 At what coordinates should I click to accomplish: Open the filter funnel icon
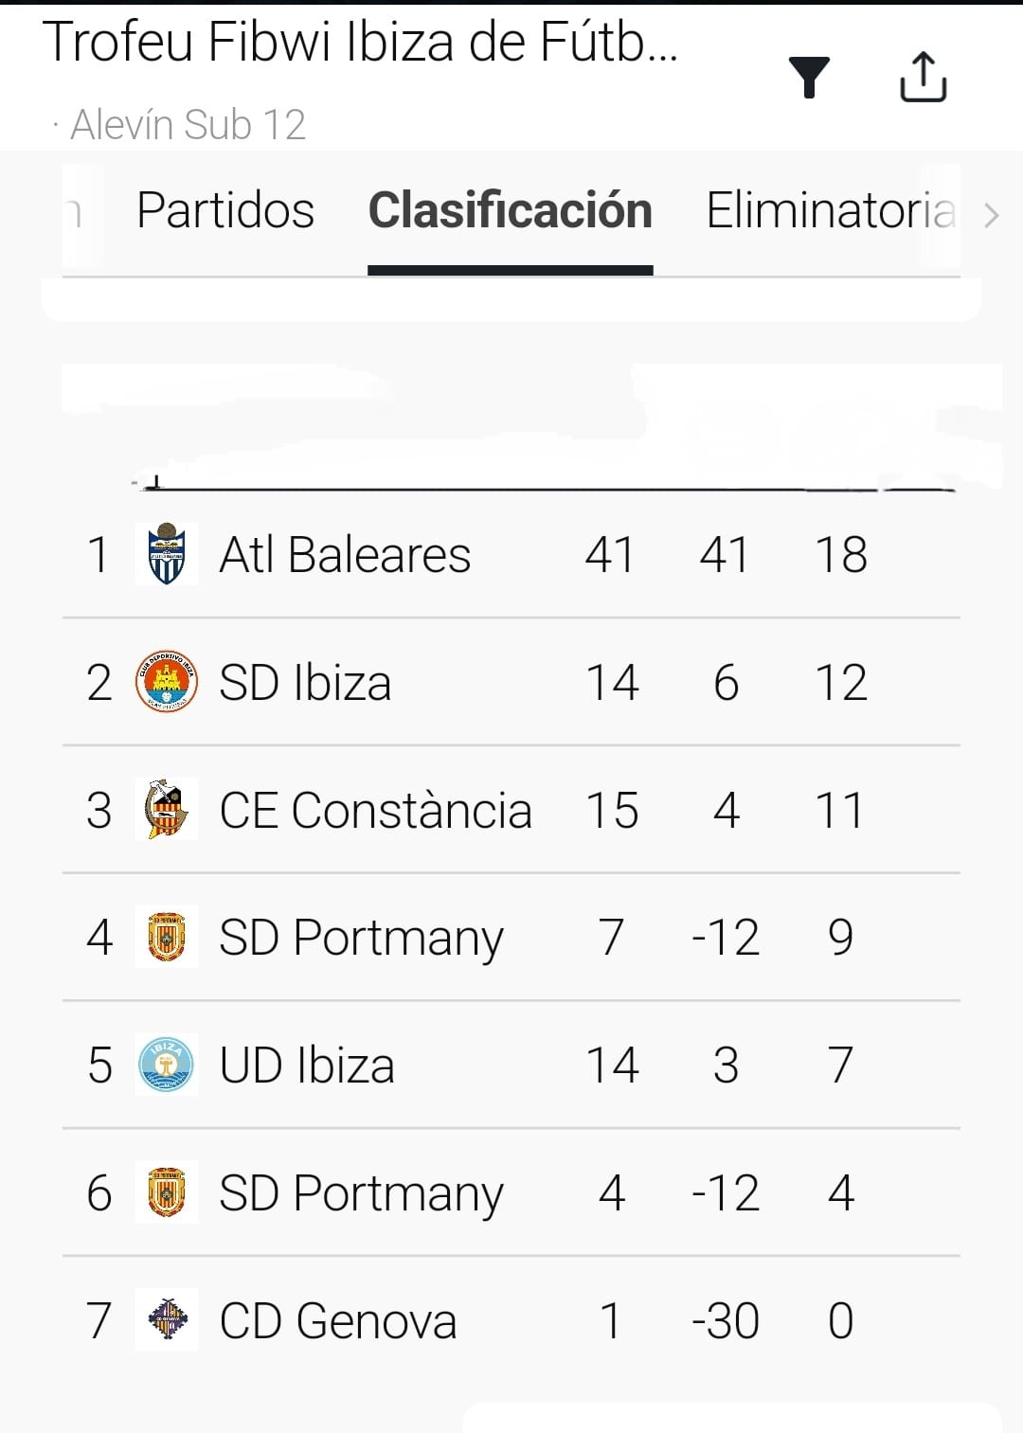(x=809, y=77)
